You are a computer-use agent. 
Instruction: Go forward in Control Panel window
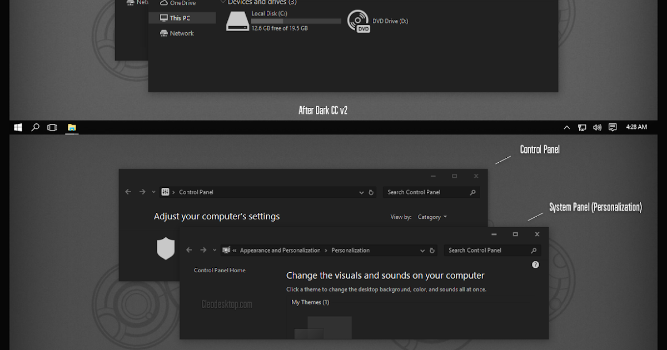coord(142,192)
